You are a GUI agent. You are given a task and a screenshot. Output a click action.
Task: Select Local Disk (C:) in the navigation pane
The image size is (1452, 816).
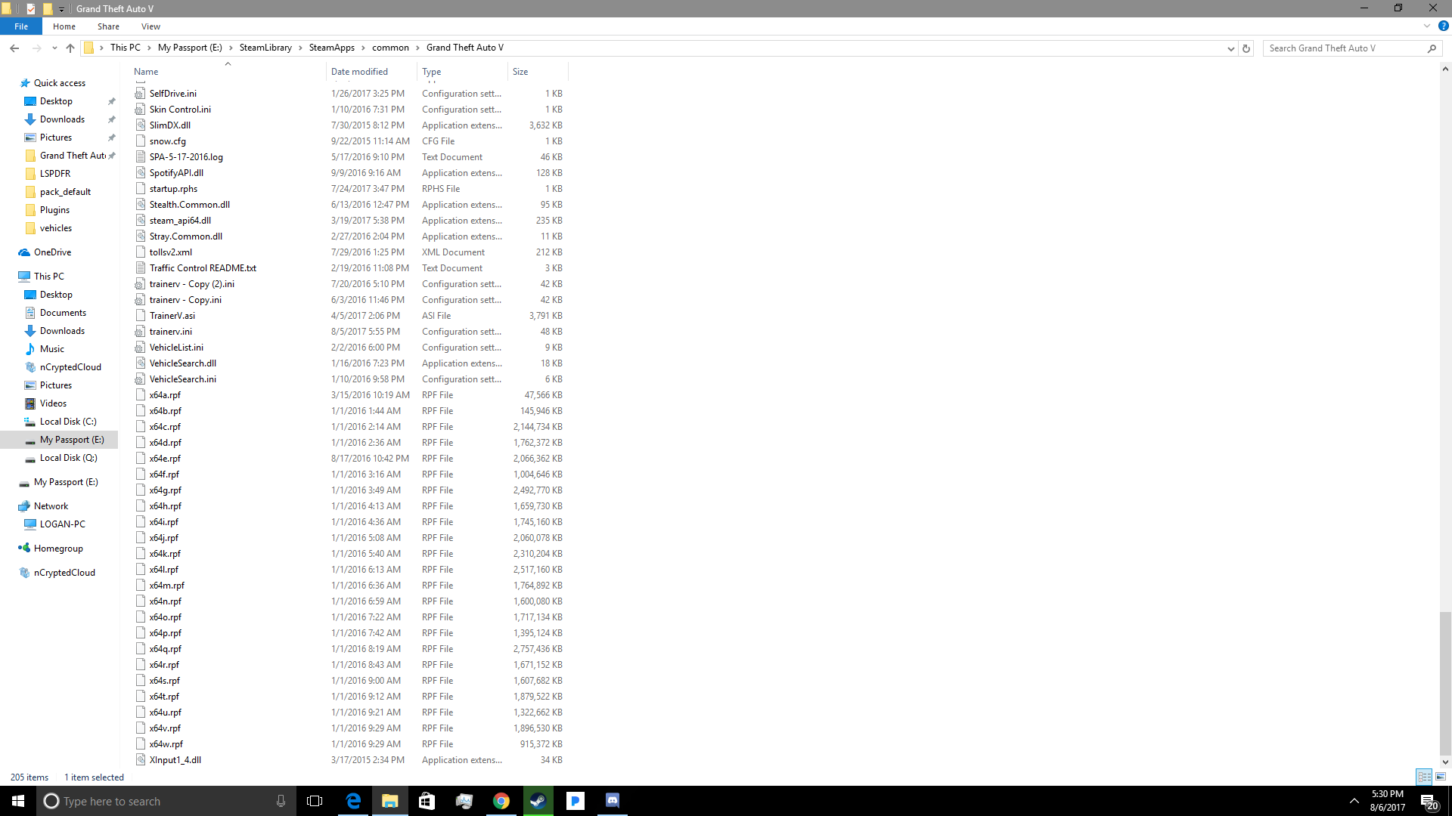(x=68, y=422)
